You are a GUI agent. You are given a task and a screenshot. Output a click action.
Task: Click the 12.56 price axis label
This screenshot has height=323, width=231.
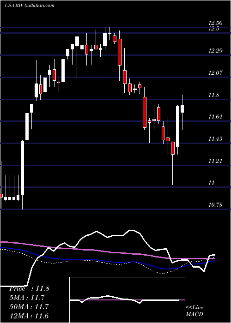click(215, 23)
